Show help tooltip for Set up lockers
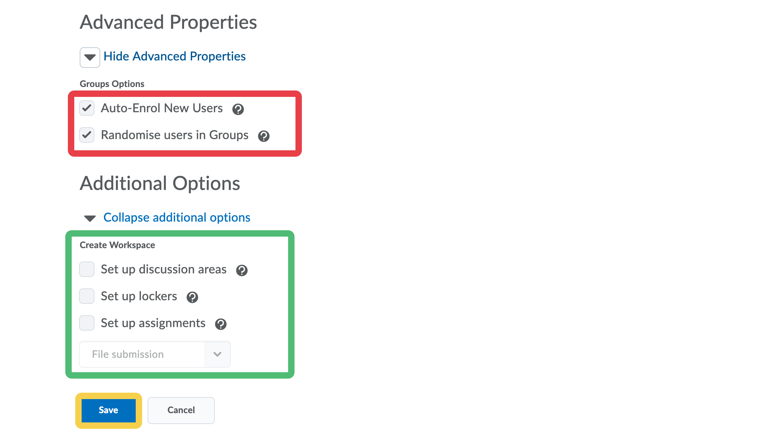This screenshot has height=440, width=783. (192, 297)
